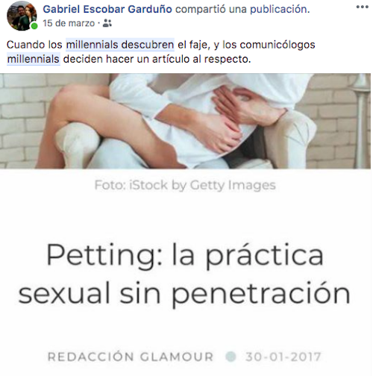Click highlighted 'millennials descubren' text

click(x=120, y=45)
